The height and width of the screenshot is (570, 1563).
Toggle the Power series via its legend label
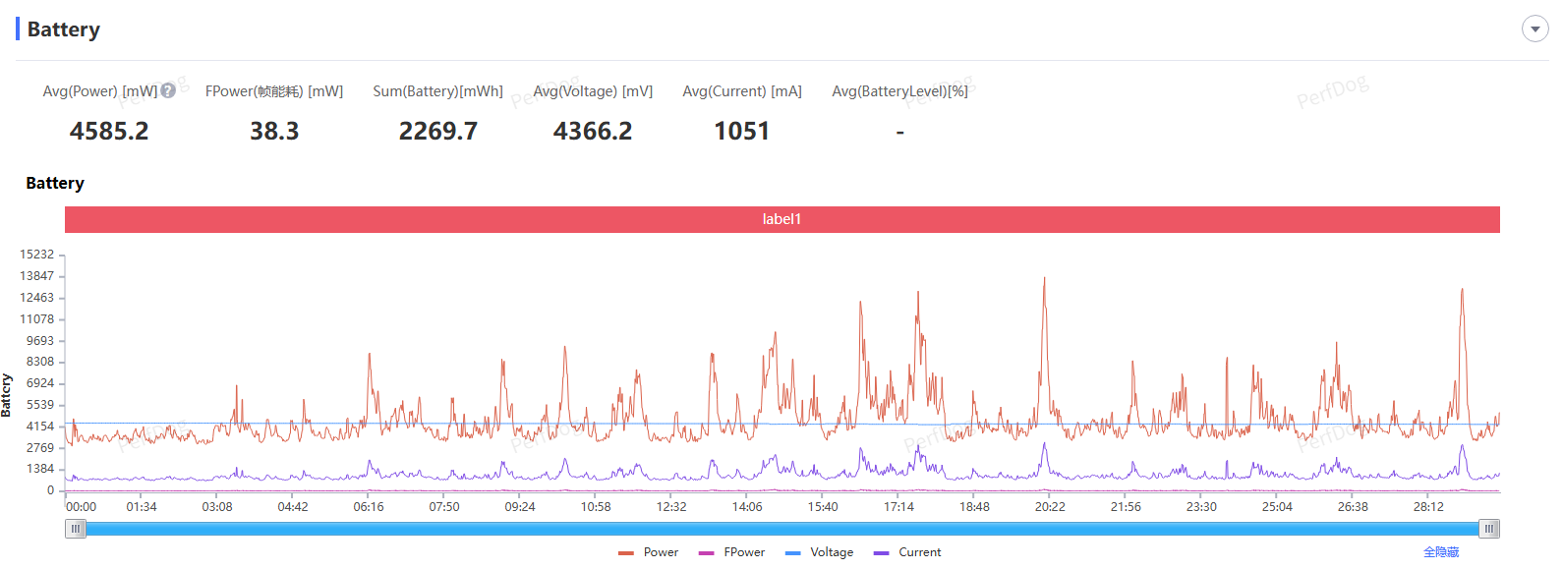tap(661, 552)
